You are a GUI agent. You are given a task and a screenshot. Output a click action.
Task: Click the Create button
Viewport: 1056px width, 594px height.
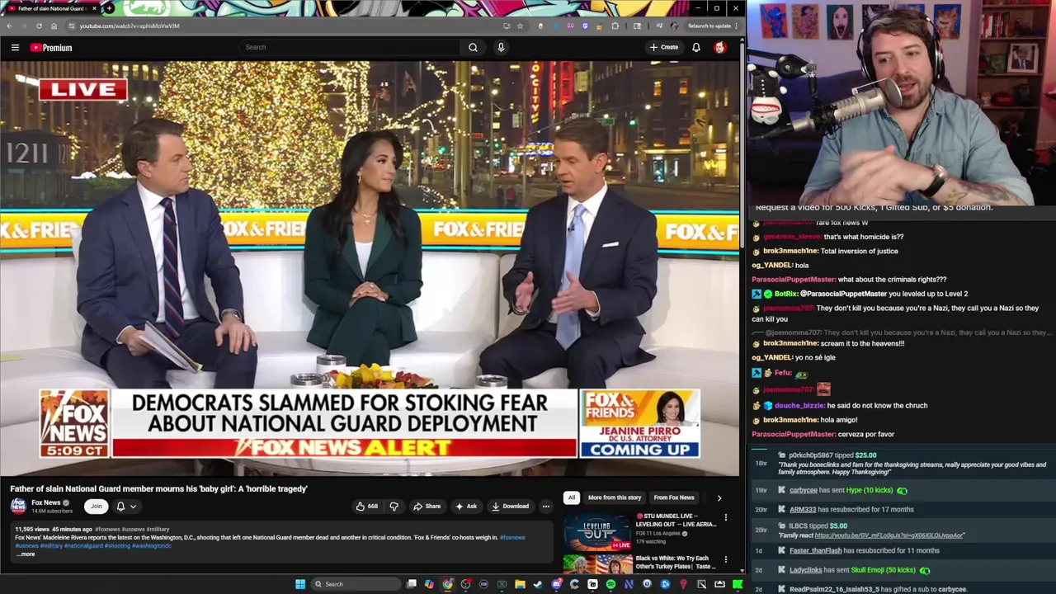pos(663,47)
